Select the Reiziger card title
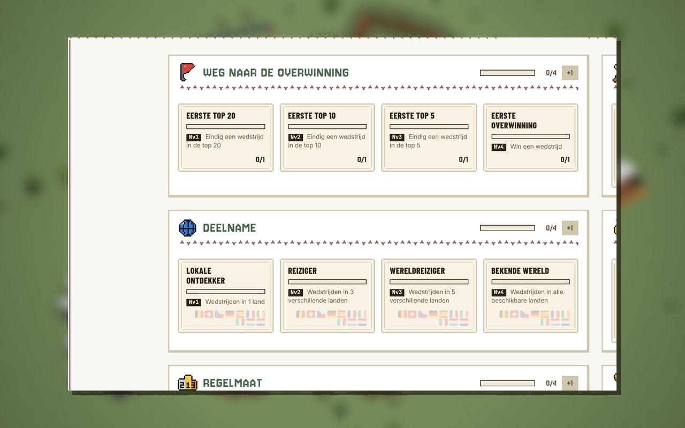 click(x=302, y=271)
